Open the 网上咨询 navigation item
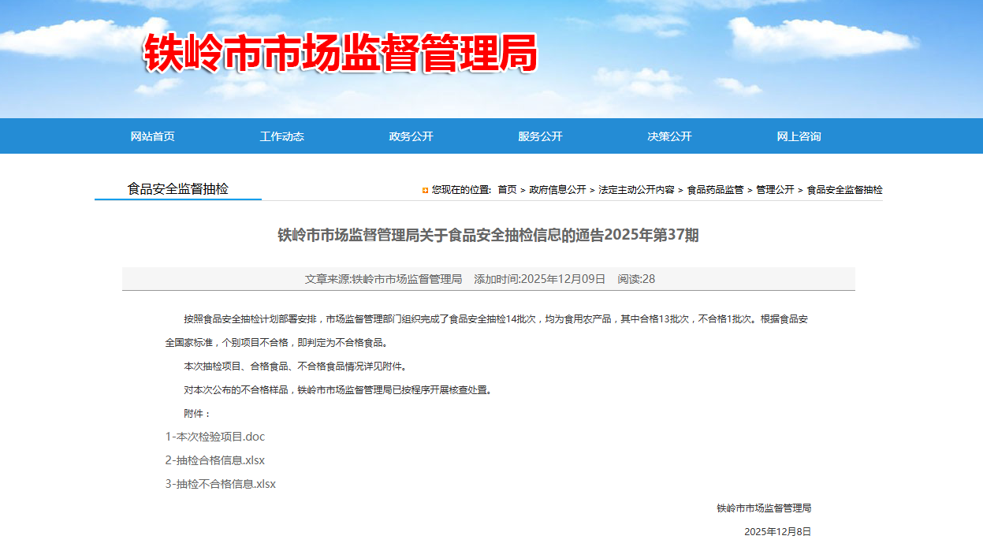 click(799, 136)
